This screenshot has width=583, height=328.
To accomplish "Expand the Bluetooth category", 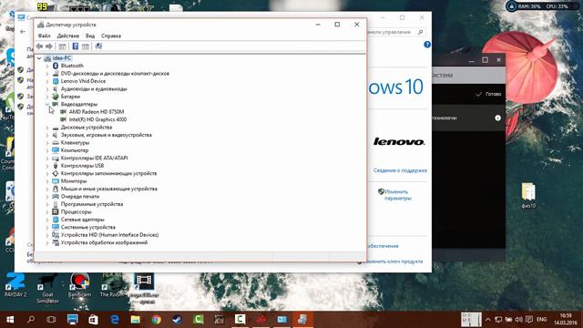I will tap(47, 66).
